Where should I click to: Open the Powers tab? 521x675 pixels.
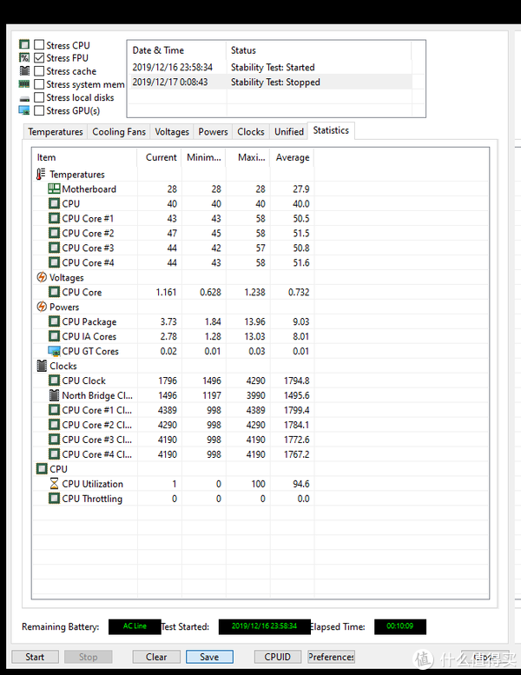(213, 132)
